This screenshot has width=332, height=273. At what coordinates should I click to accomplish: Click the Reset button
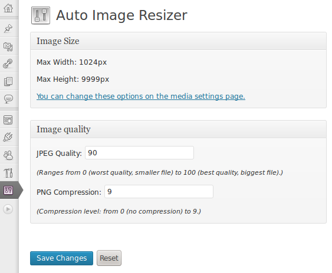tap(109, 258)
